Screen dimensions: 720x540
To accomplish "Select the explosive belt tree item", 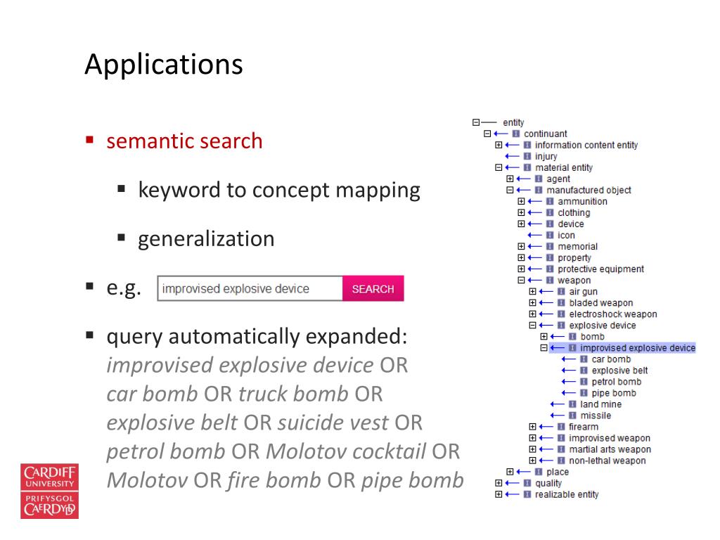I will 619,370.
